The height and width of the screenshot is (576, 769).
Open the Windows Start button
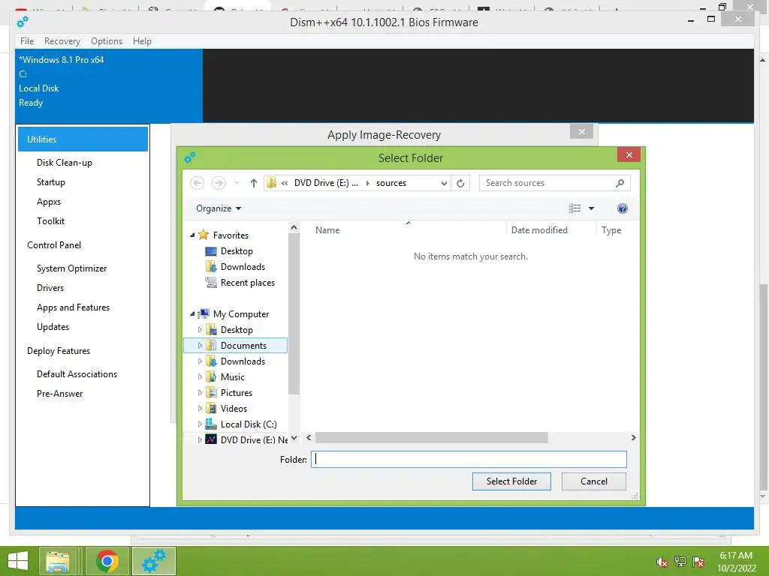pyautogui.click(x=18, y=561)
